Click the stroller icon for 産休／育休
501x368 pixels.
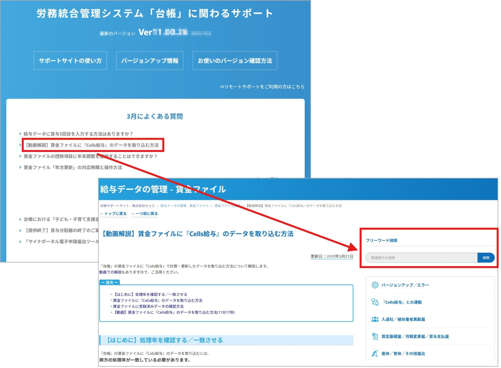pyautogui.click(x=375, y=353)
